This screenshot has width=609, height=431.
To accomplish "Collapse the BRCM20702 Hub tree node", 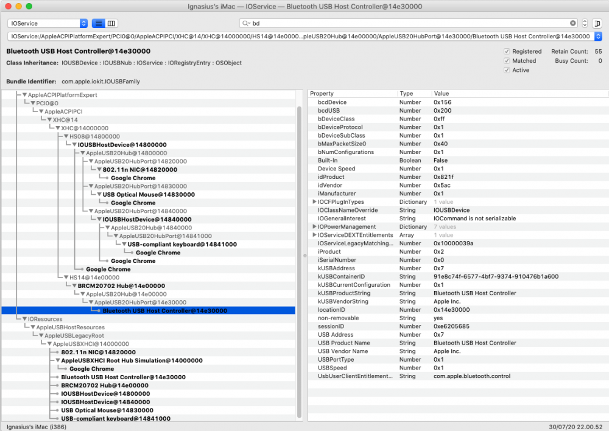I will point(74,286).
